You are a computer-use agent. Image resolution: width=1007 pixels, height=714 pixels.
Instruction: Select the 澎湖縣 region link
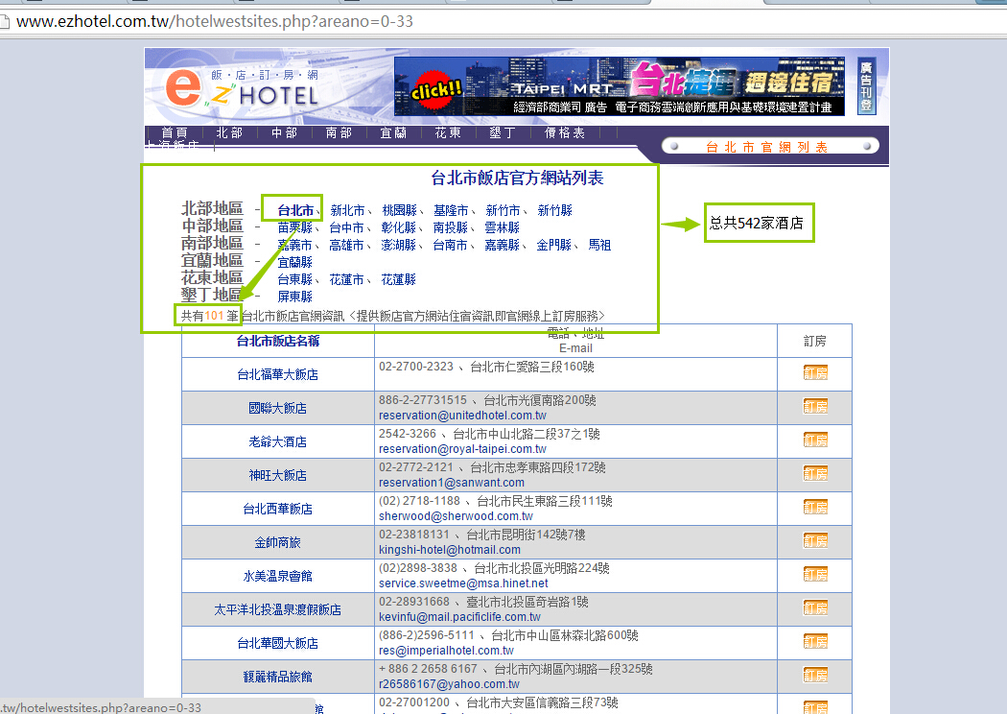[399, 245]
